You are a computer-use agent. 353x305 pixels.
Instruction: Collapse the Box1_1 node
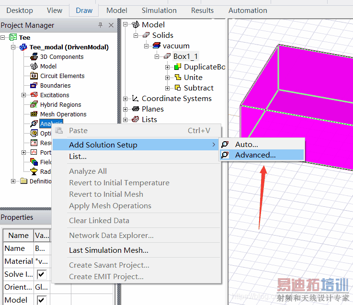157,56
